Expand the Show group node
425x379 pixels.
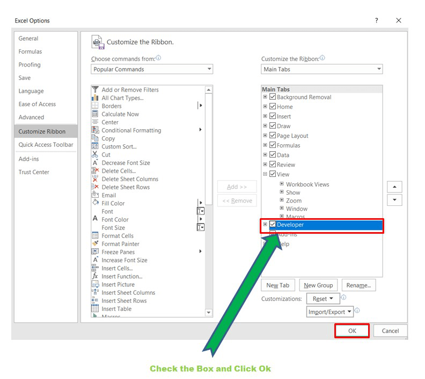tap(282, 192)
